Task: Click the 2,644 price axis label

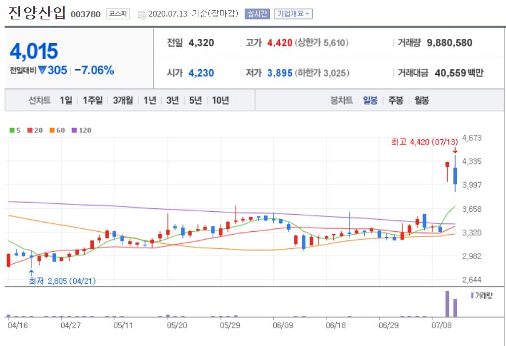Action: tap(472, 280)
